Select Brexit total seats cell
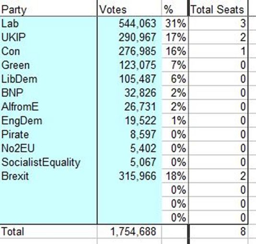 coord(218,176)
